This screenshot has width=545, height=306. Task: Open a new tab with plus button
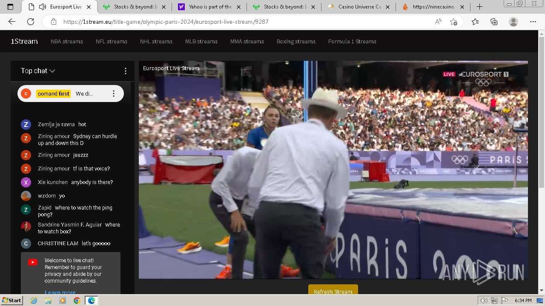479,7
